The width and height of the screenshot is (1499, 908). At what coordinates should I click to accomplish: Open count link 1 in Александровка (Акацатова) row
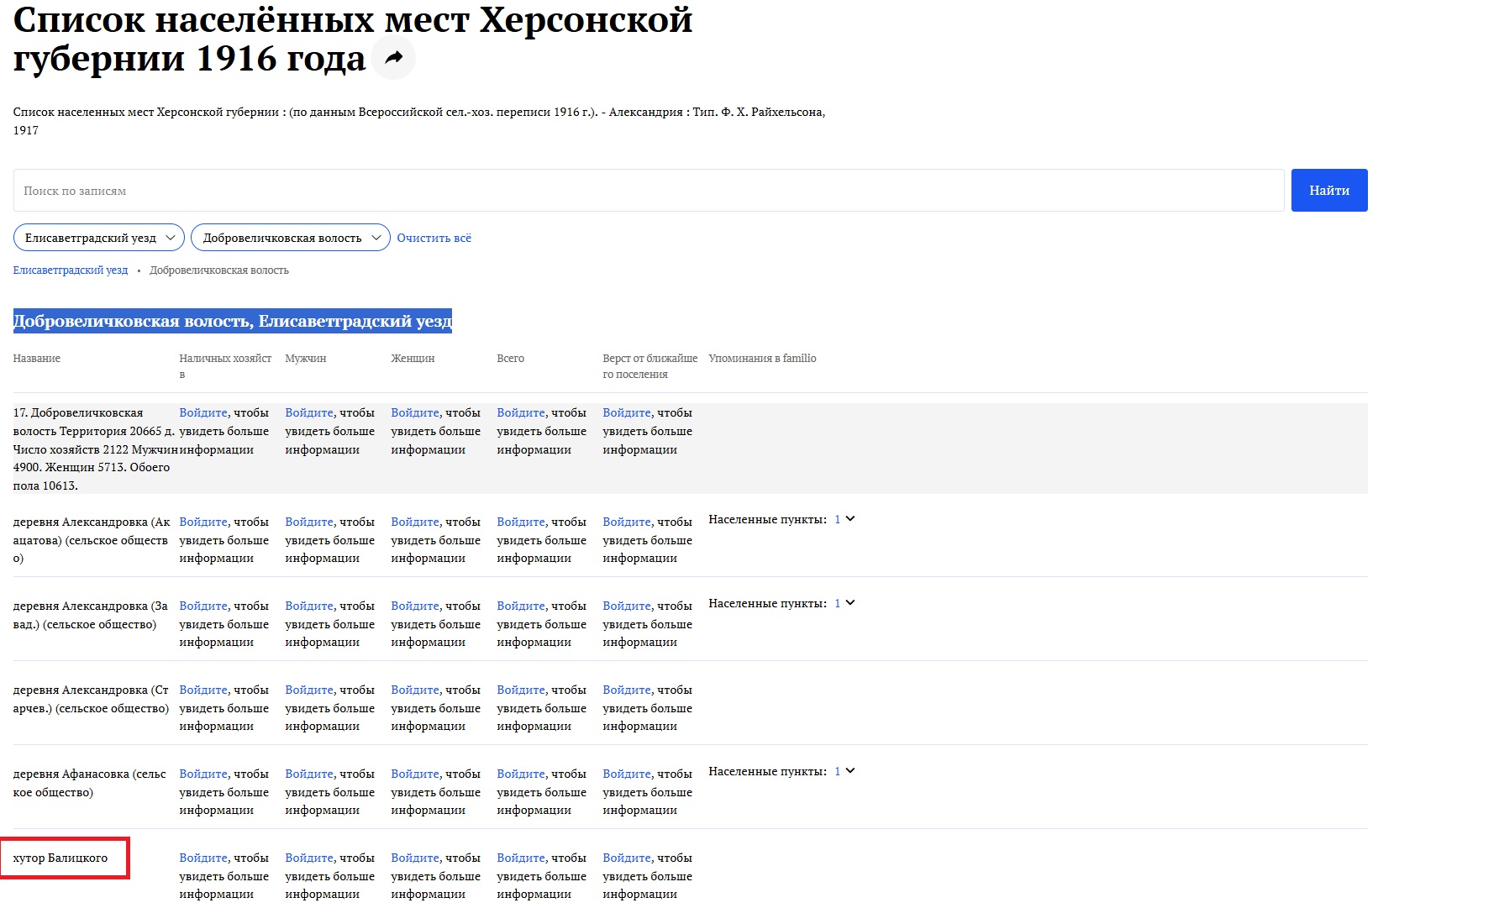[x=837, y=519]
